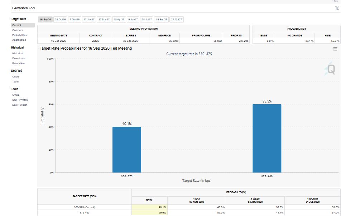Open the Compare view in sidebar
Screen dimensions: 341x216
[18, 30]
